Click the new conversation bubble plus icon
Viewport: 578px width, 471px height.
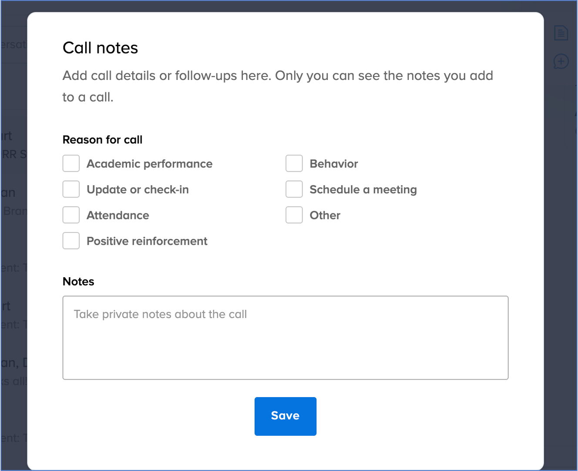[561, 62]
